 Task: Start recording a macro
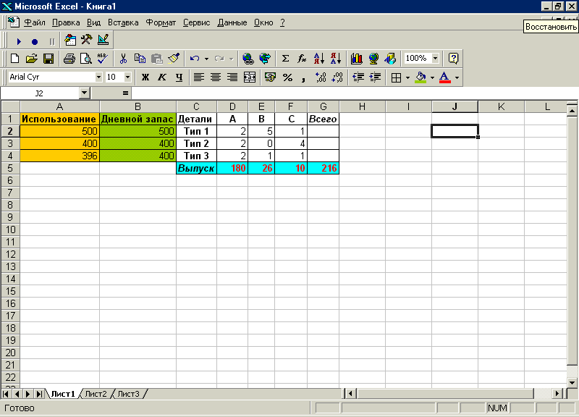35,42
